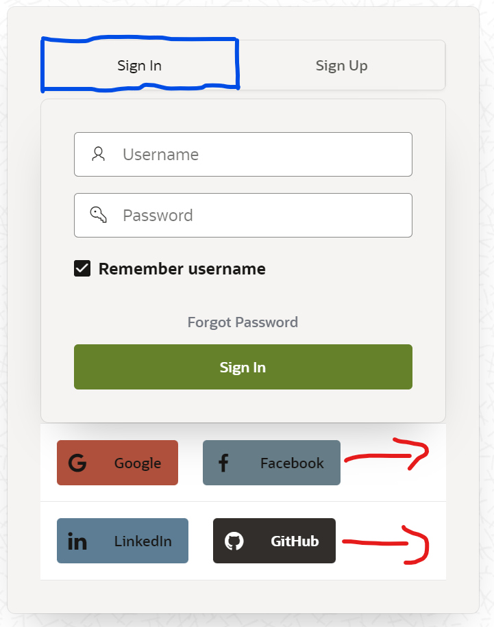
Task: Click the social login section
Action: [243, 502]
